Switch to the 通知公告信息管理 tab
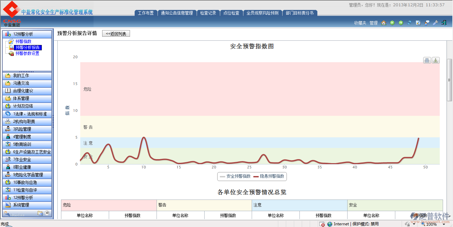 click(177, 13)
